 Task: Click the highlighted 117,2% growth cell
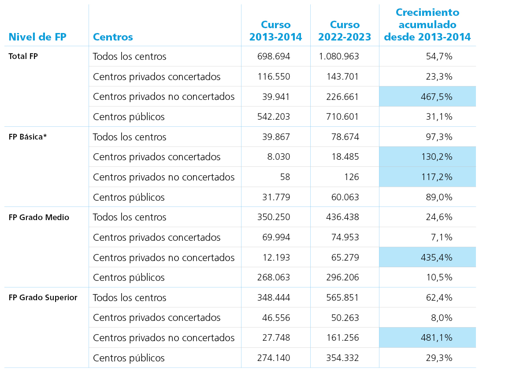pos(427,177)
